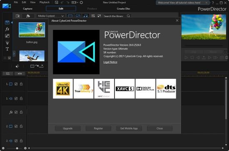The height and width of the screenshot is (151, 229).
Task: Toggle enable checkbox for fx track
Action: [x=16, y=112]
